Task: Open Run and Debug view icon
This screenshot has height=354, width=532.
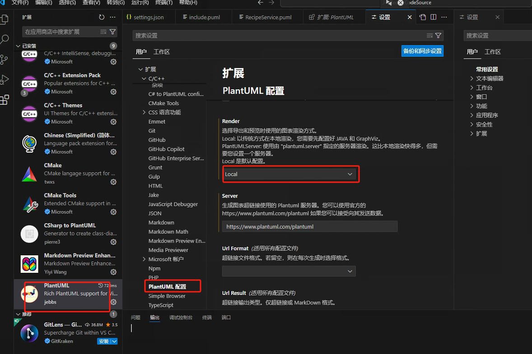Action: (4, 80)
